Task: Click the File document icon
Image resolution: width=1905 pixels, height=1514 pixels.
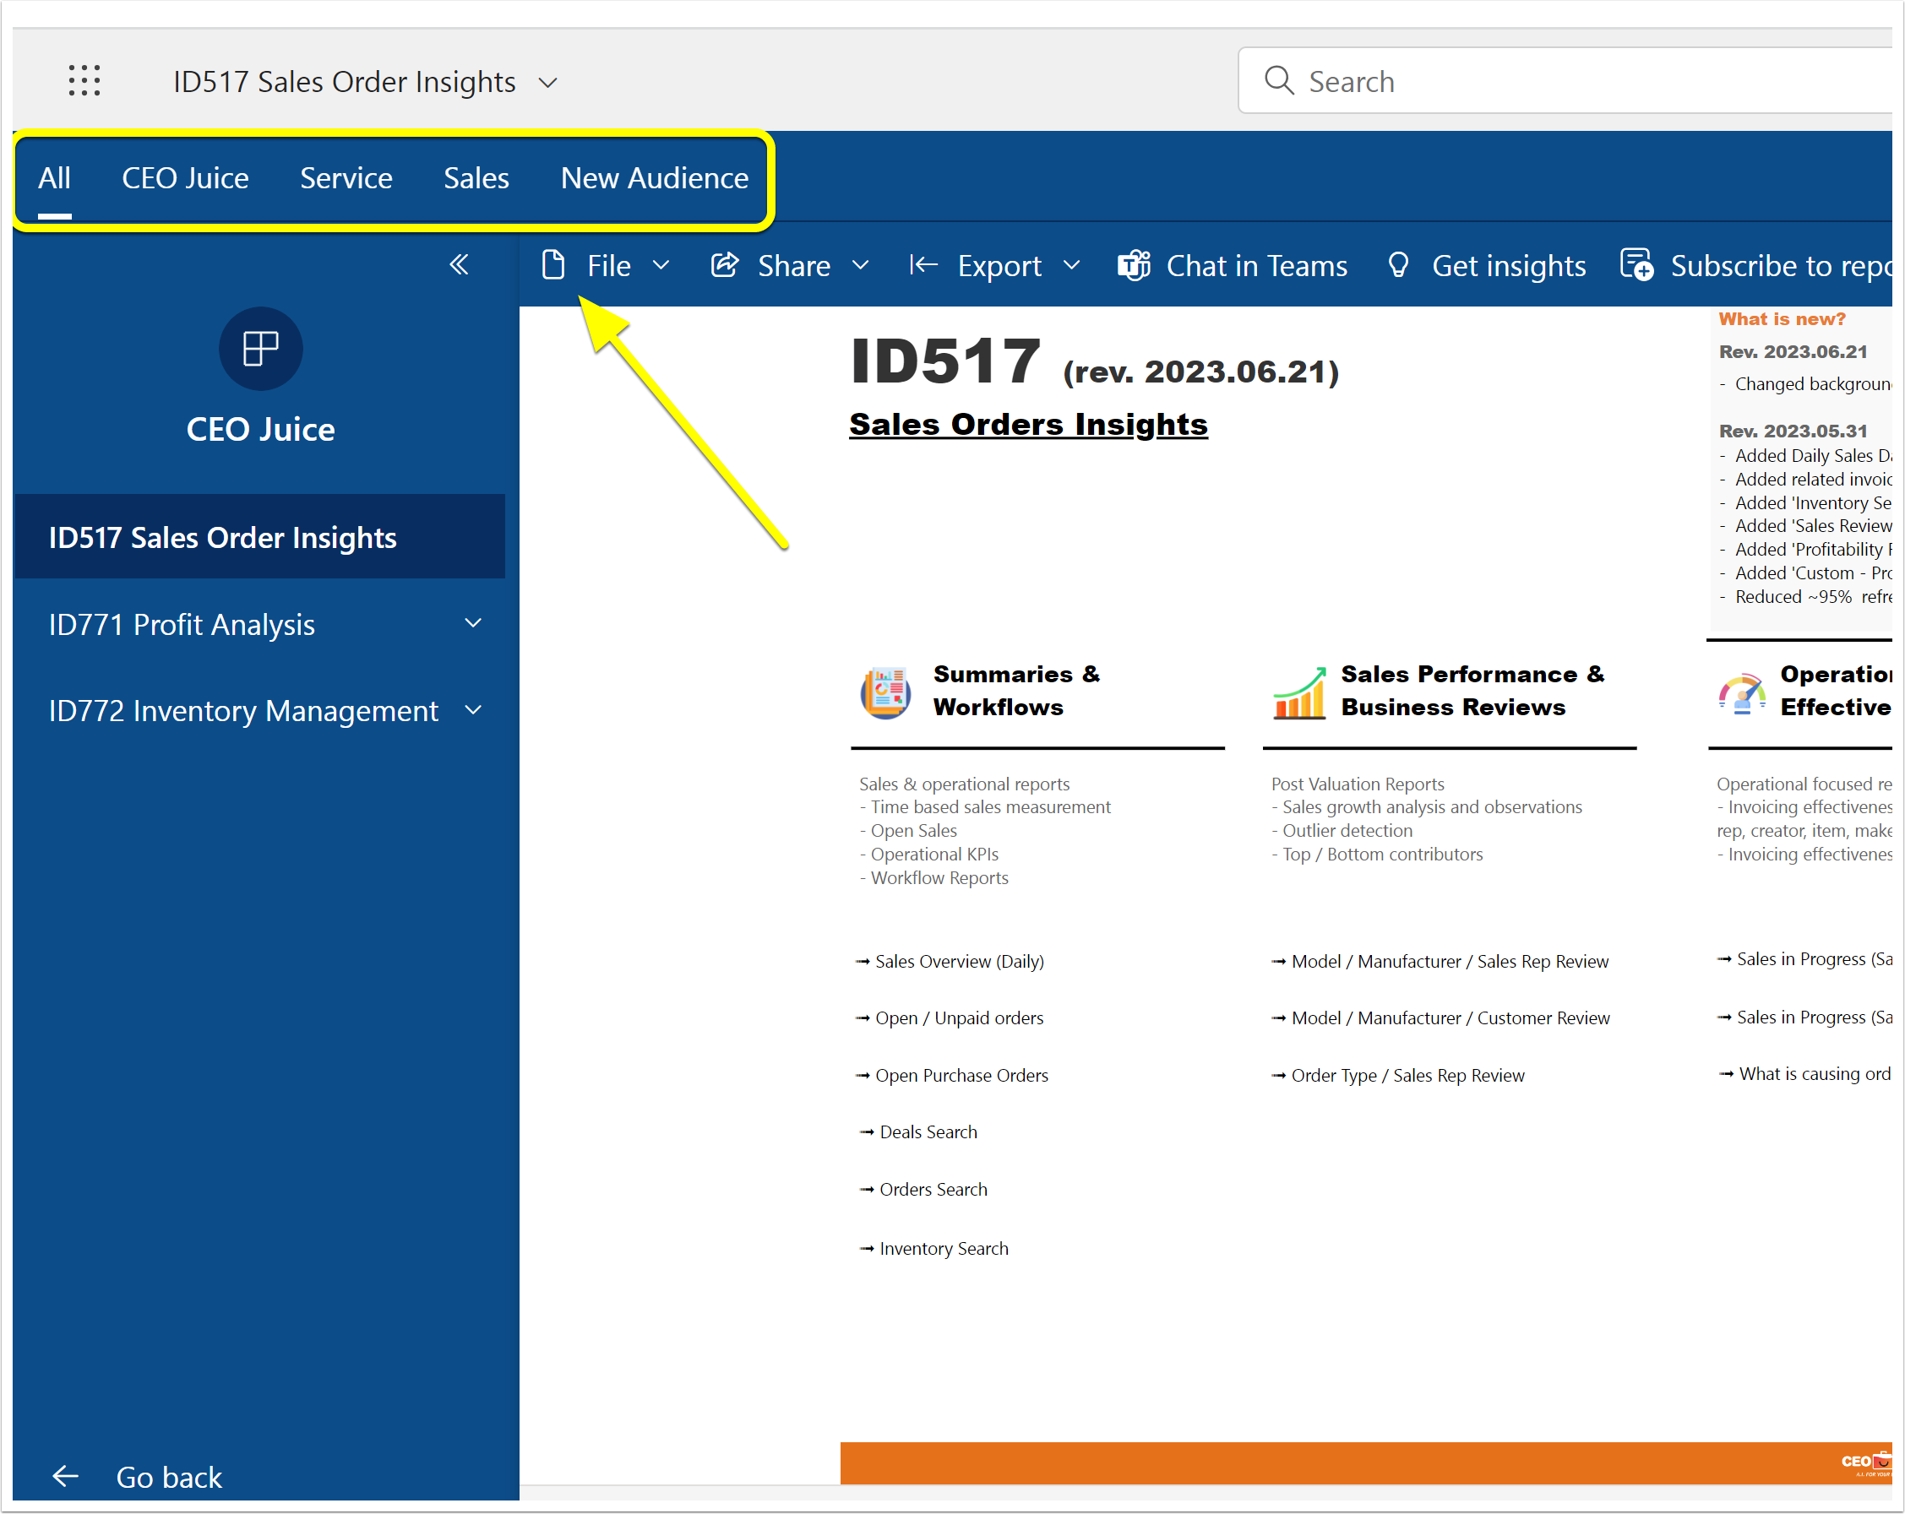Action: click(x=553, y=265)
